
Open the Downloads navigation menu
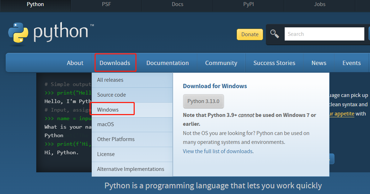pos(115,63)
